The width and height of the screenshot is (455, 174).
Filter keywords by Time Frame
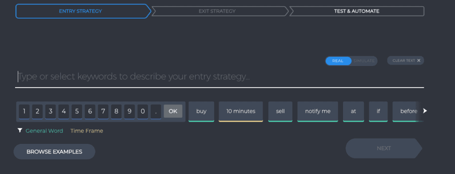87,131
